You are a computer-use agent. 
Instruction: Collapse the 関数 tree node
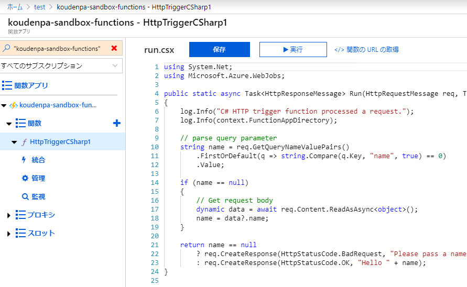[9, 124]
